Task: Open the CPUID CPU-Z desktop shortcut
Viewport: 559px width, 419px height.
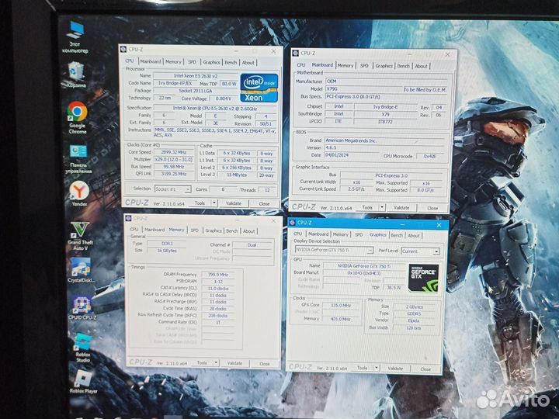Action: (82, 304)
